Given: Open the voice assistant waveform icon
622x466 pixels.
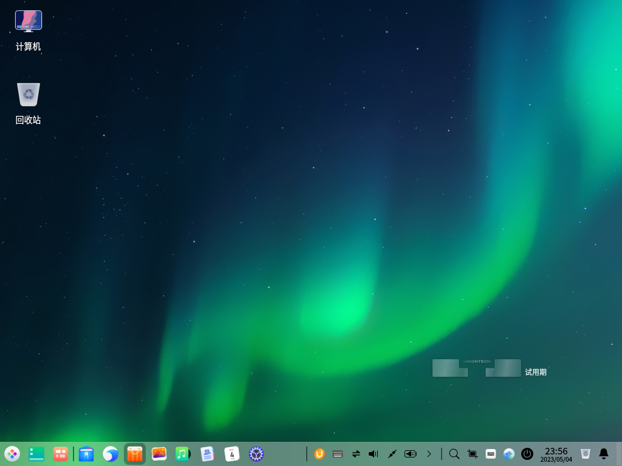Looking at the screenshot, I should 509,454.
